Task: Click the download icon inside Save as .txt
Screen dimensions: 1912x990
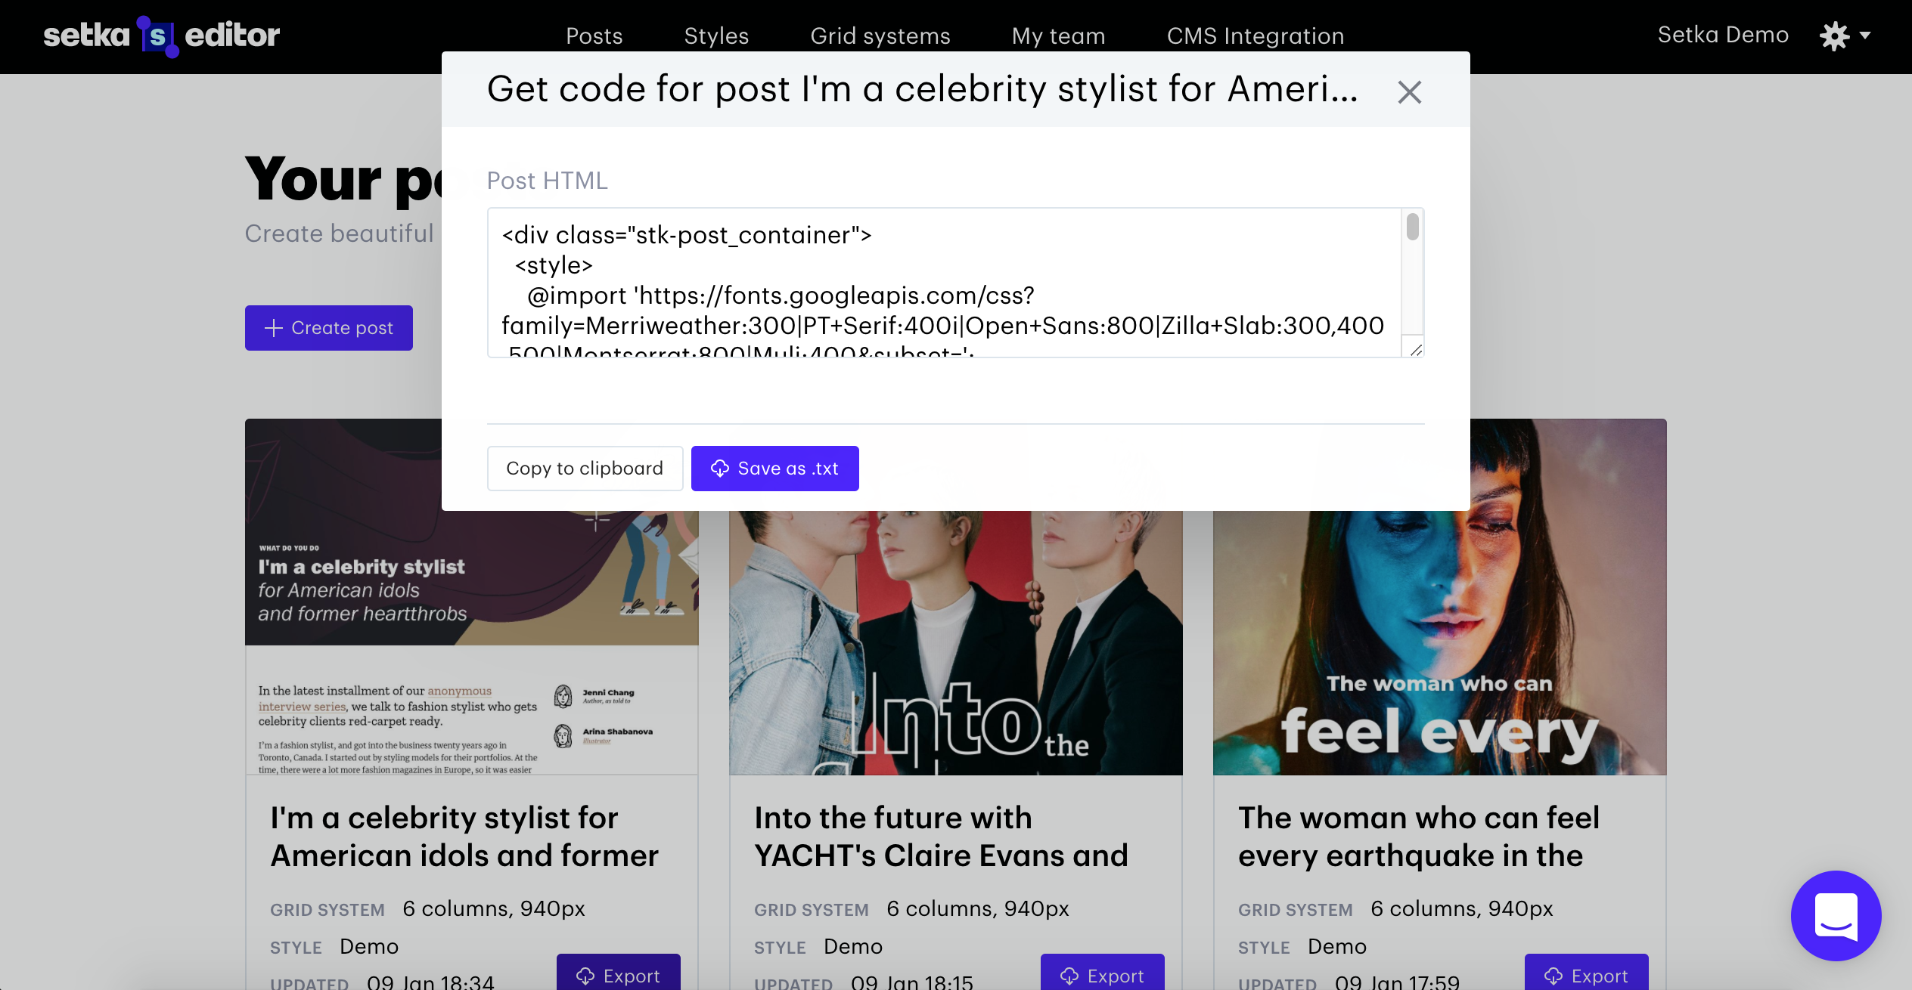Action: tap(721, 469)
